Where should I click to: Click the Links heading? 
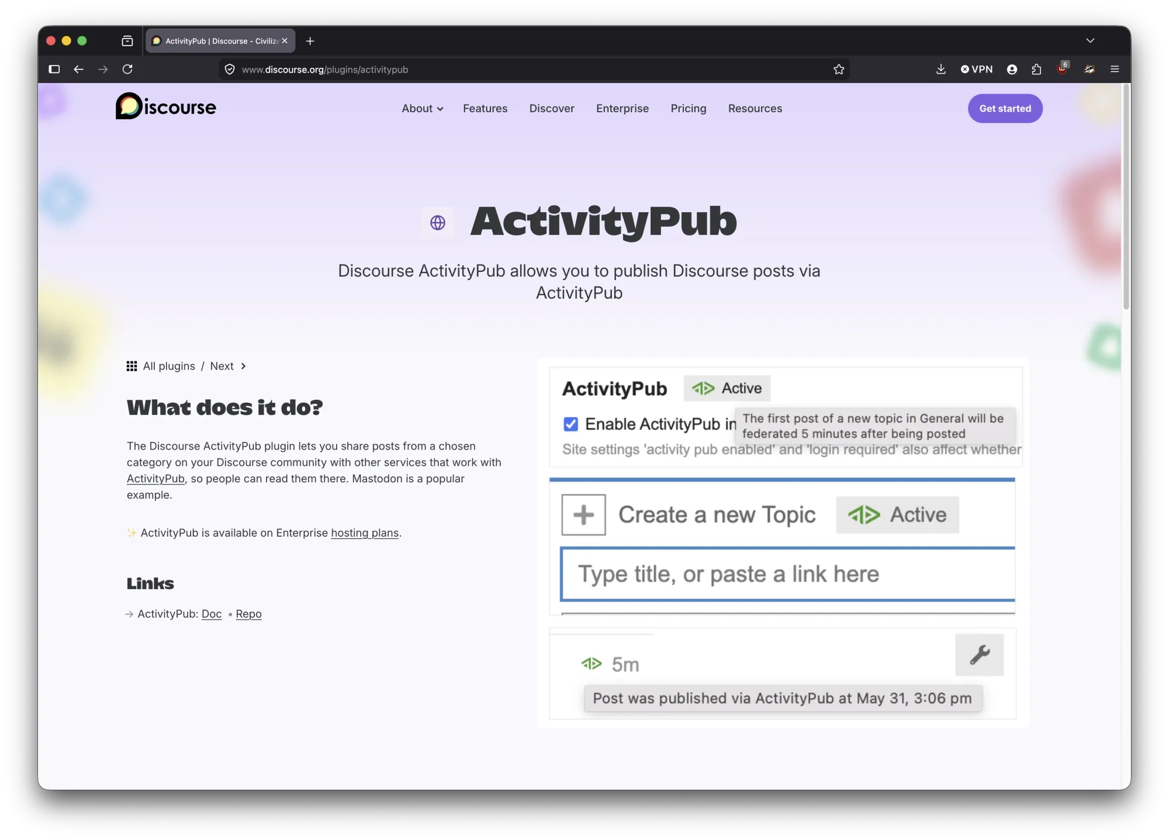150,583
